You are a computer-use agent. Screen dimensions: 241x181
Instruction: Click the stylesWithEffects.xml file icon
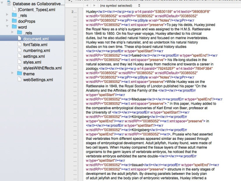[20, 67]
